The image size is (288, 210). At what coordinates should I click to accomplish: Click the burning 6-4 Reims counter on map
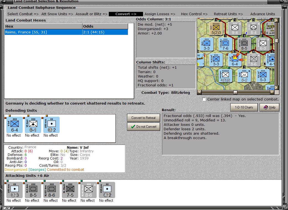click(235, 60)
